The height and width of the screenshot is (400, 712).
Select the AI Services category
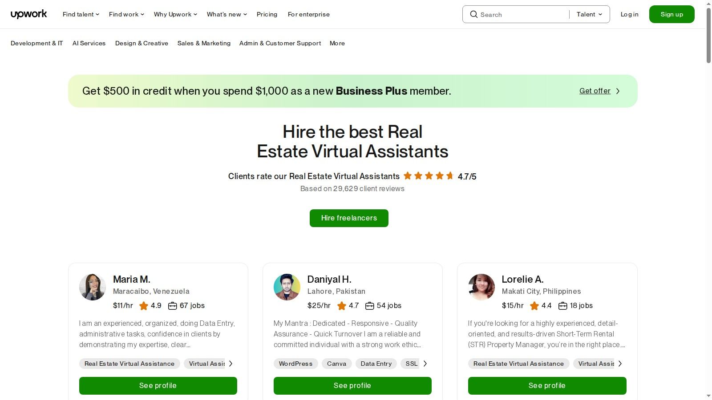pyautogui.click(x=89, y=43)
